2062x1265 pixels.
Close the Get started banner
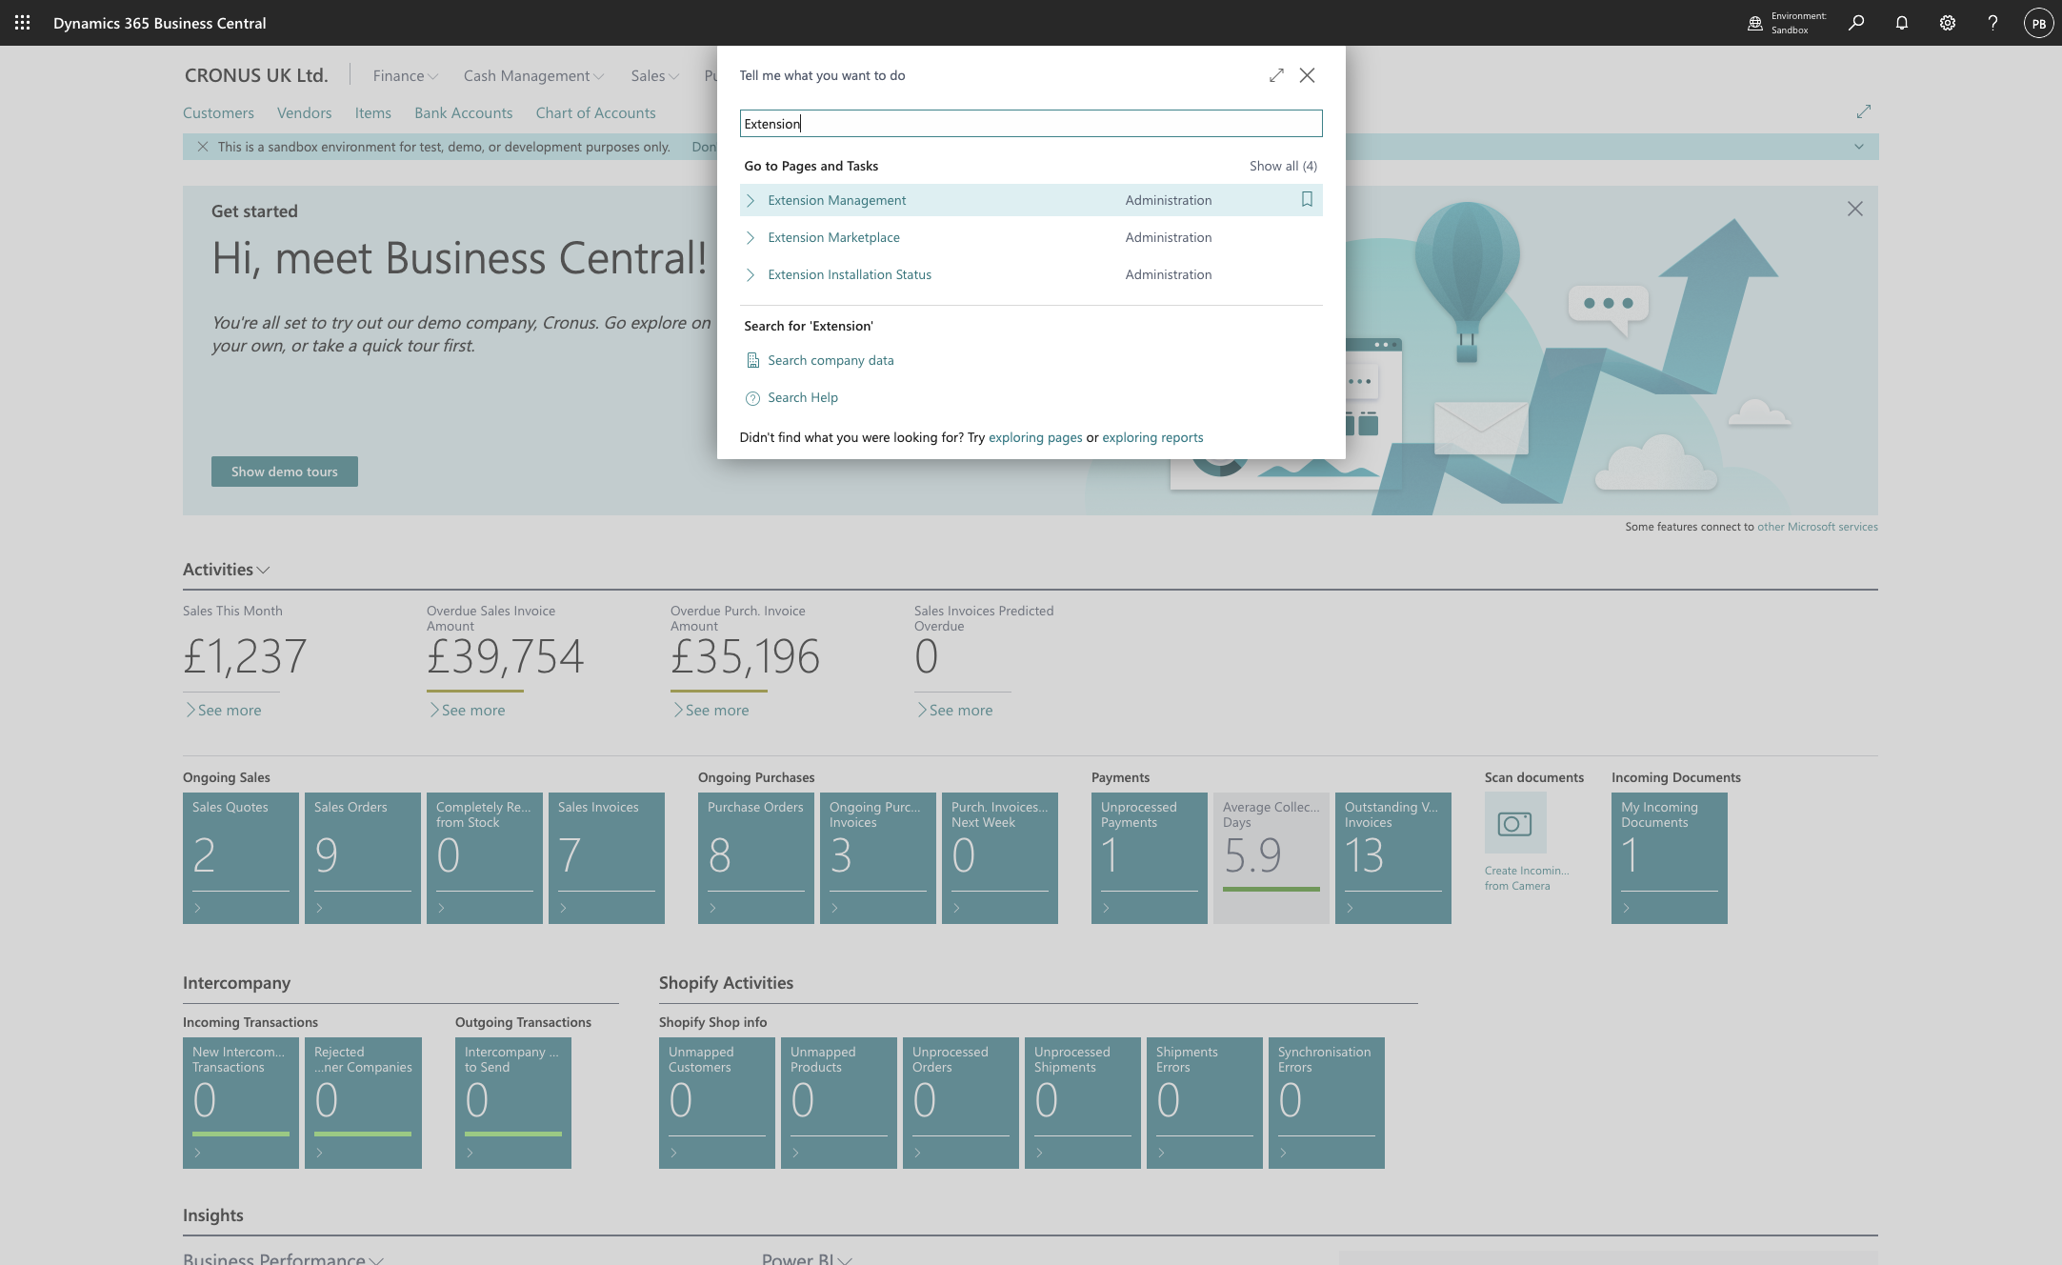click(x=1854, y=209)
